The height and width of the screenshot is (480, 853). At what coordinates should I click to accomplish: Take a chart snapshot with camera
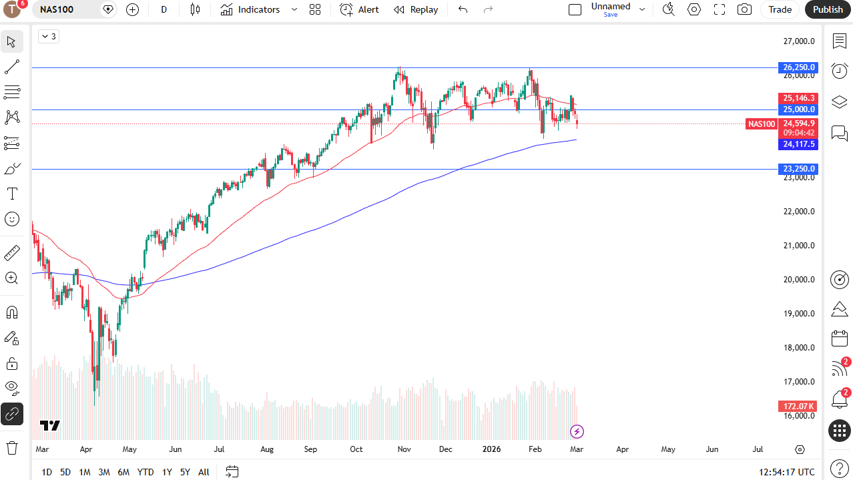(744, 9)
